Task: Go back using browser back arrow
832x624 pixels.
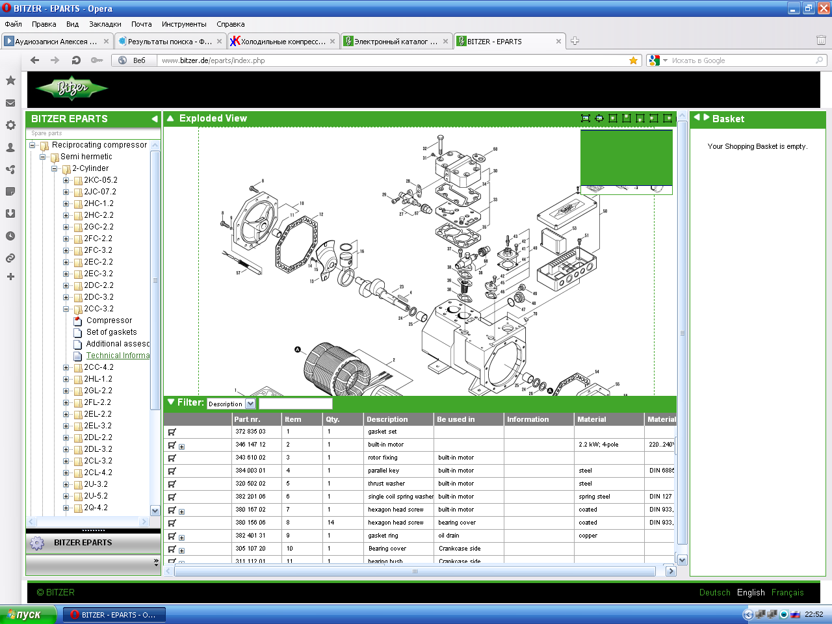Action: pyautogui.click(x=35, y=60)
